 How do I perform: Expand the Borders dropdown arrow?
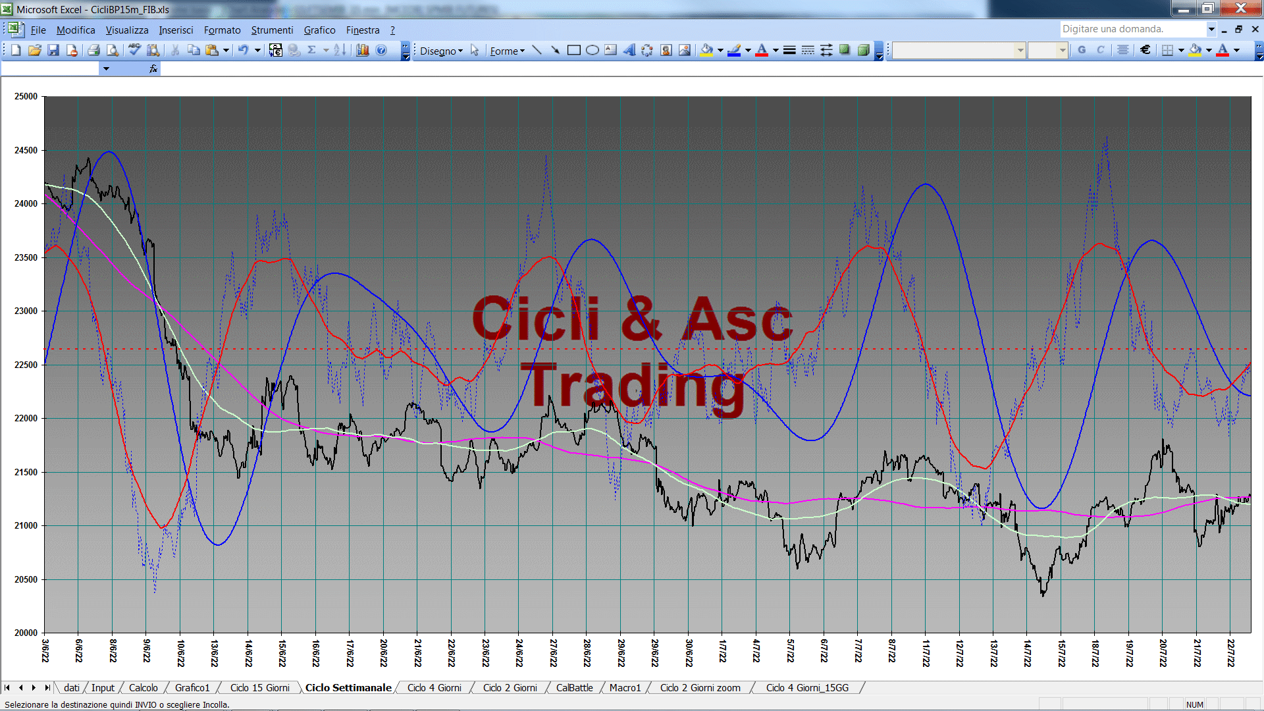[1181, 50]
